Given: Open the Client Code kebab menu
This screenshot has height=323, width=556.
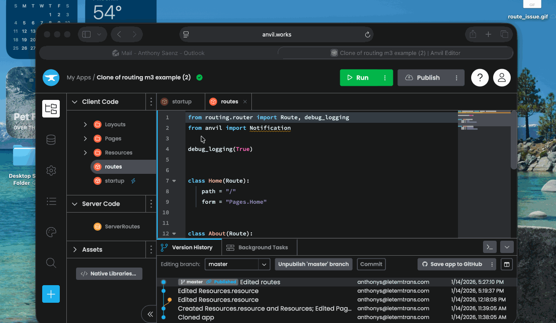Looking at the screenshot, I should [151, 101].
